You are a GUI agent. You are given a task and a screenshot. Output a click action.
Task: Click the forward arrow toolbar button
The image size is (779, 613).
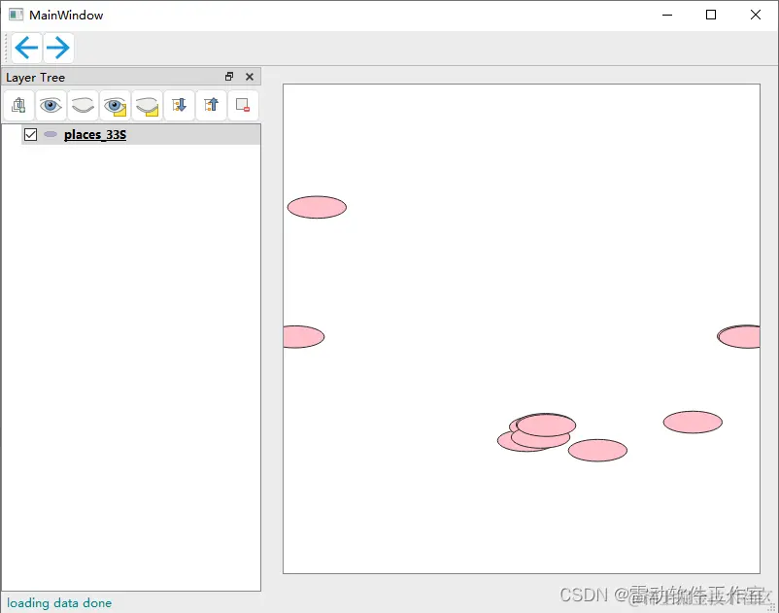[58, 48]
